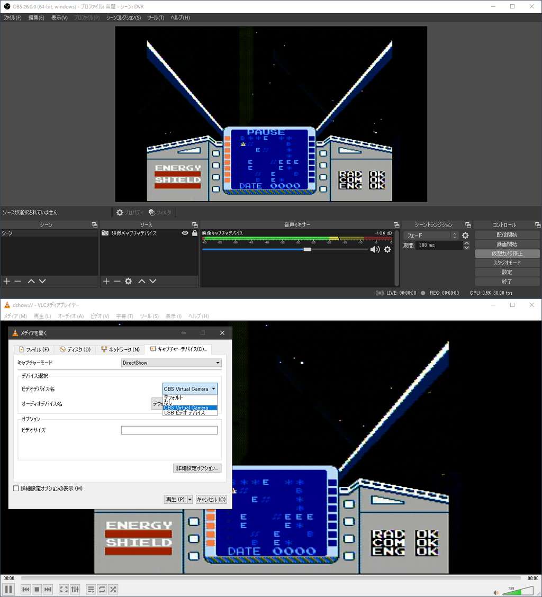Switch to the Network tab in Open Media

(x=120, y=349)
